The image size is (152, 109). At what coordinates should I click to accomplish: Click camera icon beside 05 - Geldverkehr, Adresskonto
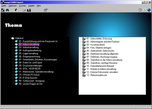coord(84,51)
